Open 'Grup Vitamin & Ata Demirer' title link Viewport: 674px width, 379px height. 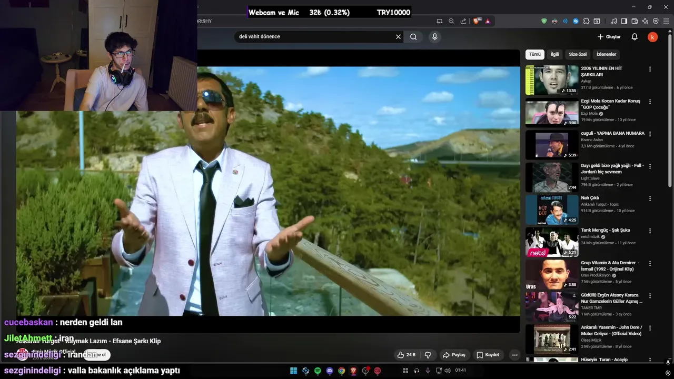610,266
